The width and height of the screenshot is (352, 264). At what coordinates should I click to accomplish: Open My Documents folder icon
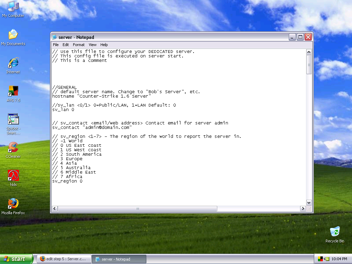click(13, 37)
